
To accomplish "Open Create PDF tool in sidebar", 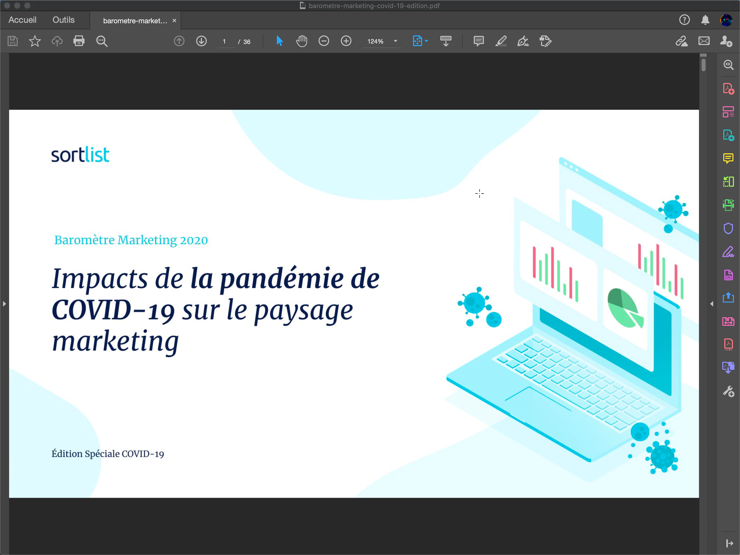I will 728,89.
